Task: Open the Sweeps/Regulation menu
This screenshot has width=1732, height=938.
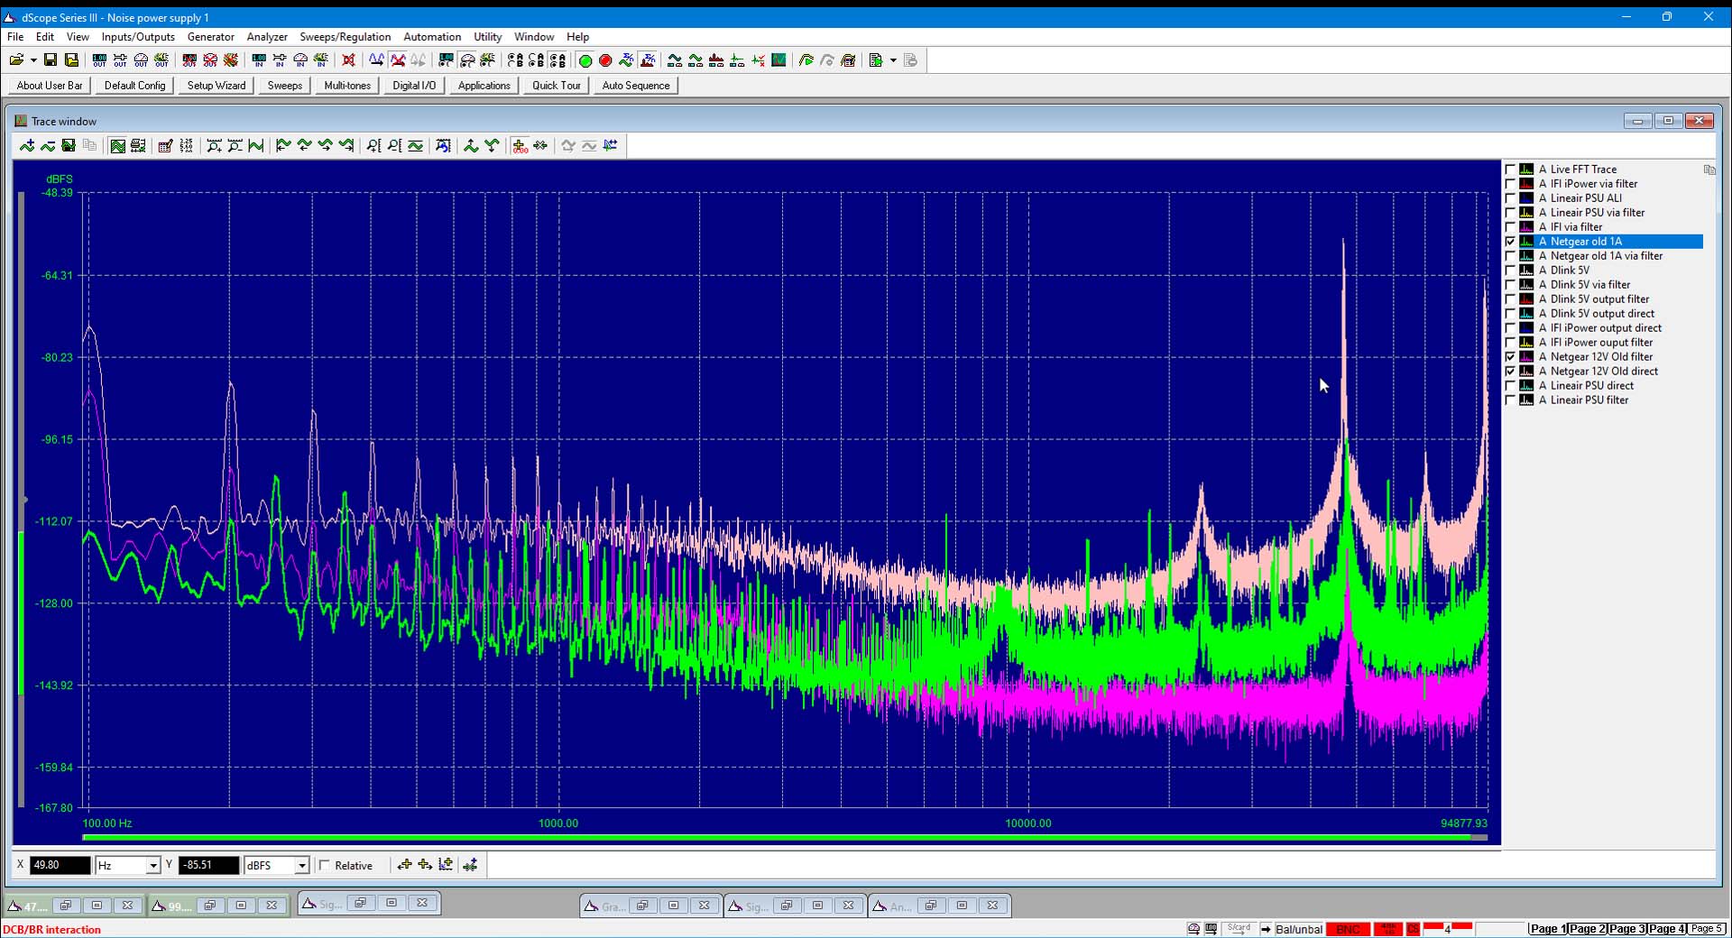Action: point(345,37)
